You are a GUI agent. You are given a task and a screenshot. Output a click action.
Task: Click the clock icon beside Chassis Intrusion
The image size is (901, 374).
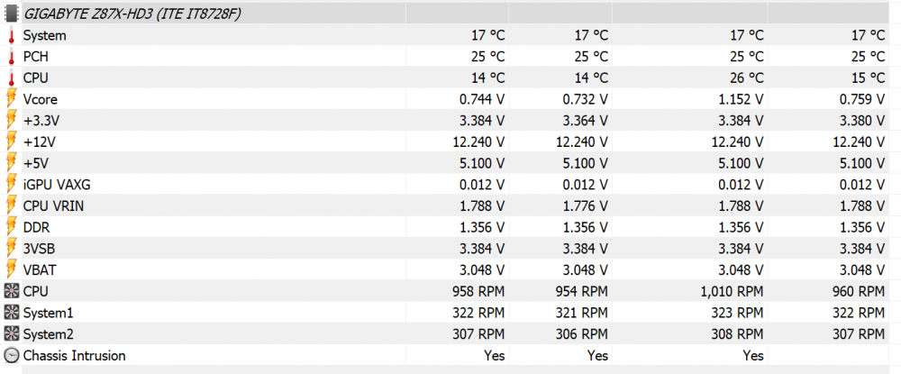(11, 355)
